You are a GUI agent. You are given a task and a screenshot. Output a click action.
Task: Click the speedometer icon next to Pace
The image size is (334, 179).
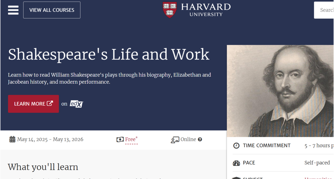click(236, 163)
